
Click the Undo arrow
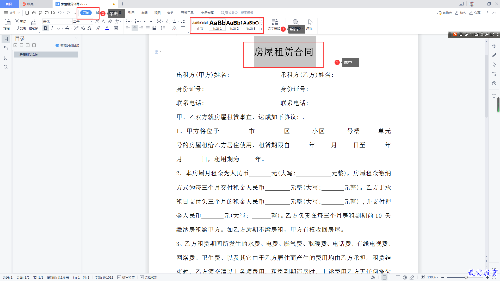pos(60,13)
